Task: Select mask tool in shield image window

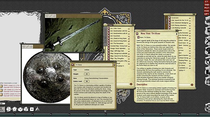Action: (24, 46)
